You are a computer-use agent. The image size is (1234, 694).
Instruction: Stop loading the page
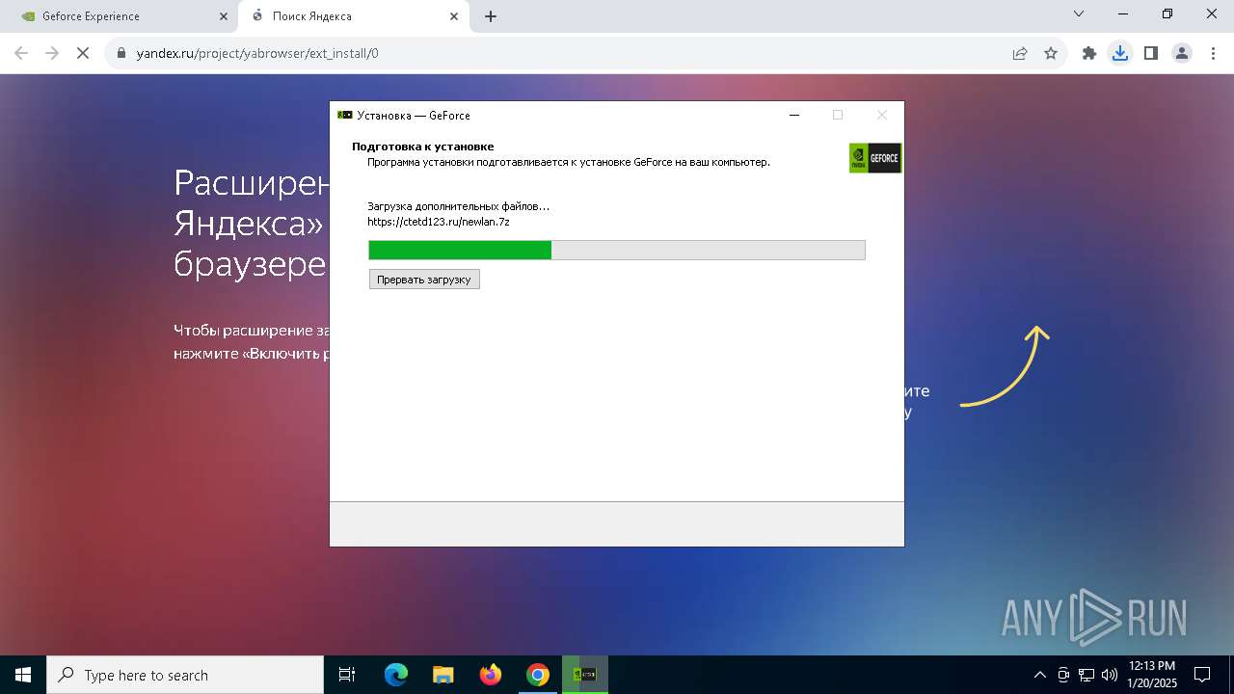click(83, 53)
